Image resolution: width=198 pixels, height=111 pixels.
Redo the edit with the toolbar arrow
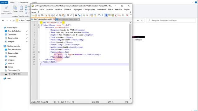(x=71, y=15)
